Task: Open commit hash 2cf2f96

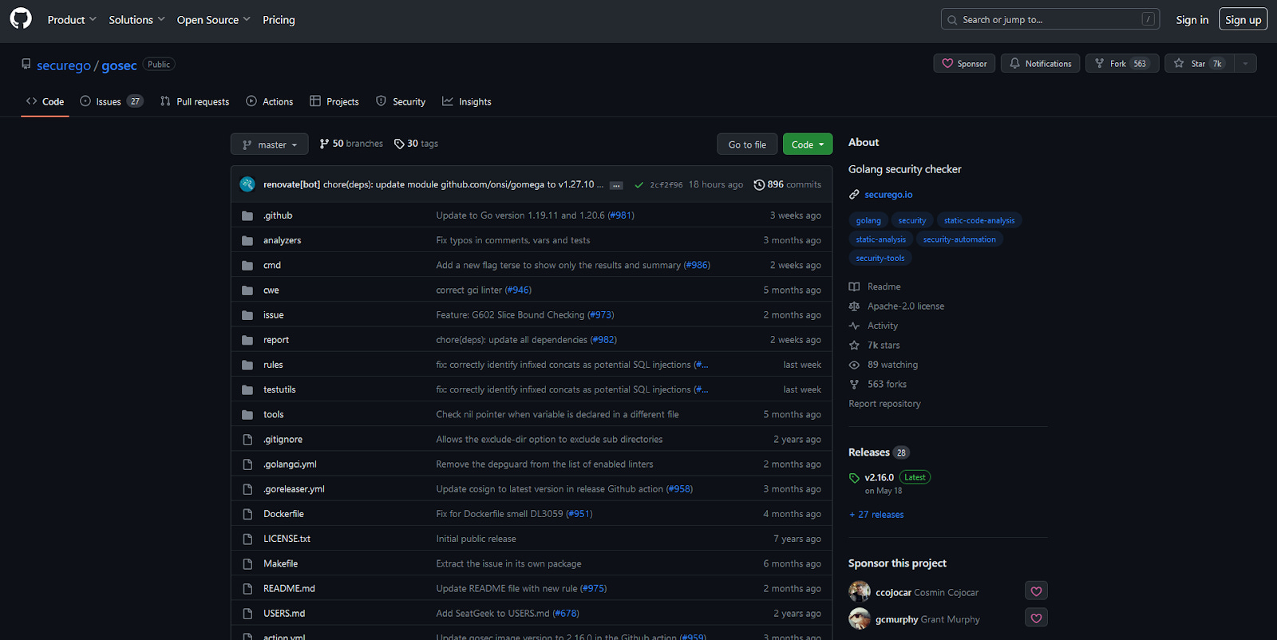Action: point(666,185)
